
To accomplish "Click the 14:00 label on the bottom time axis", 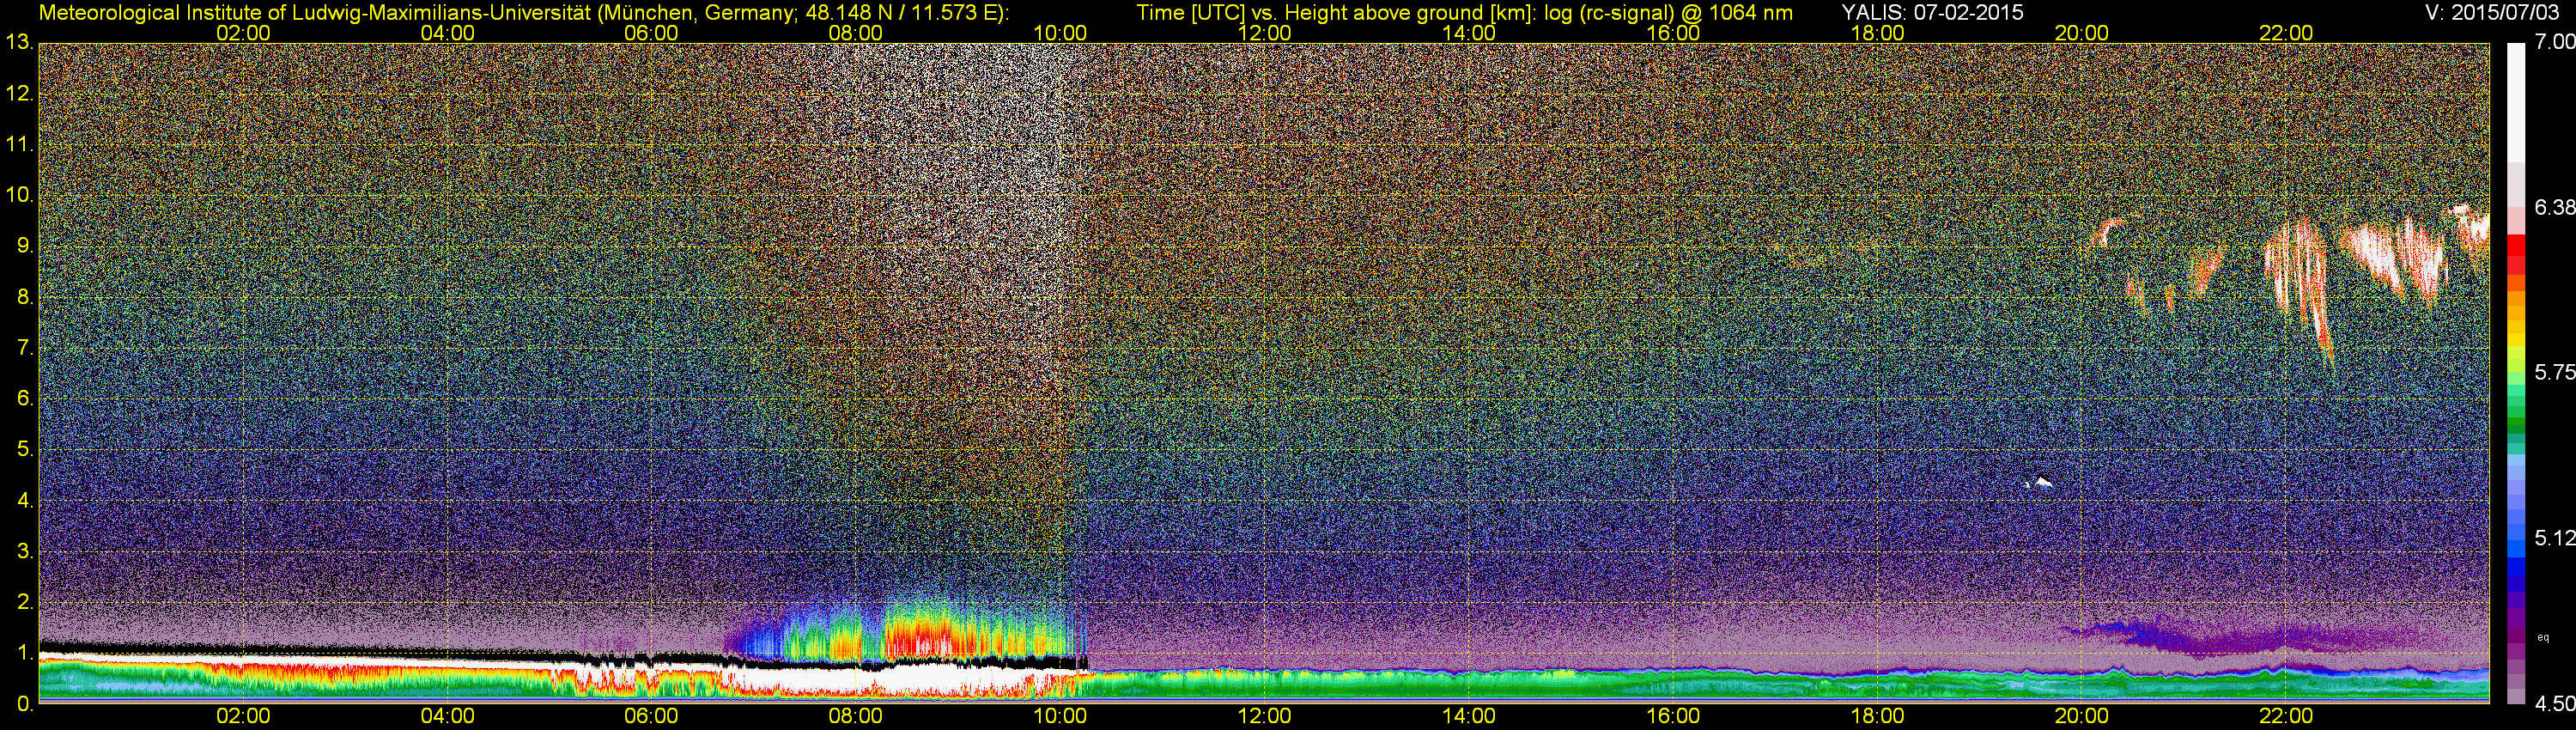I will point(1469,716).
